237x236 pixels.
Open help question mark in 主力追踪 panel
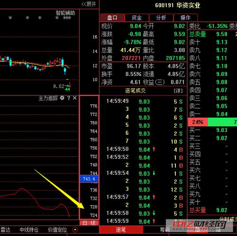point(69,98)
